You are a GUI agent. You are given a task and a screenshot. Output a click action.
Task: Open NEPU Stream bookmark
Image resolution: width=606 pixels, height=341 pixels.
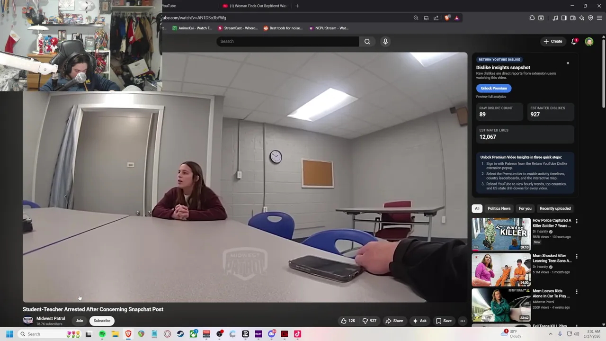(x=329, y=28)
